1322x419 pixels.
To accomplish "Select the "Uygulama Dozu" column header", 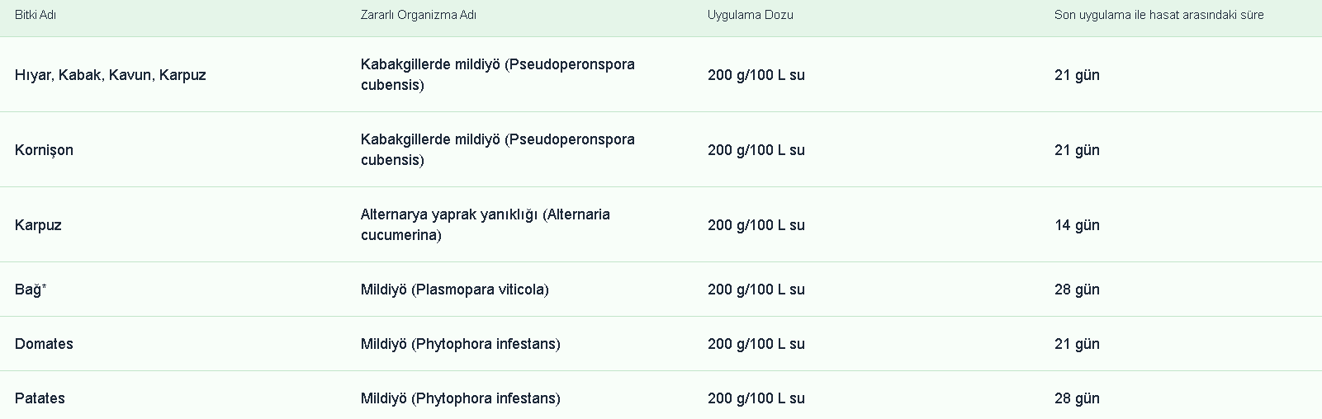I will coord(750,15).
